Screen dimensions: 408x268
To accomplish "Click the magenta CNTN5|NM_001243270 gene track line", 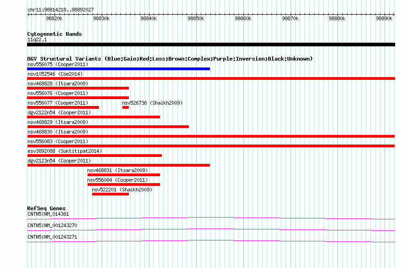I will point(211,230).
